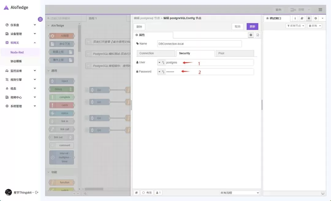This screenshot has height=201, width=331.
Task: Open the configuration nodes gear tab
Action: [x=316, y=18]
